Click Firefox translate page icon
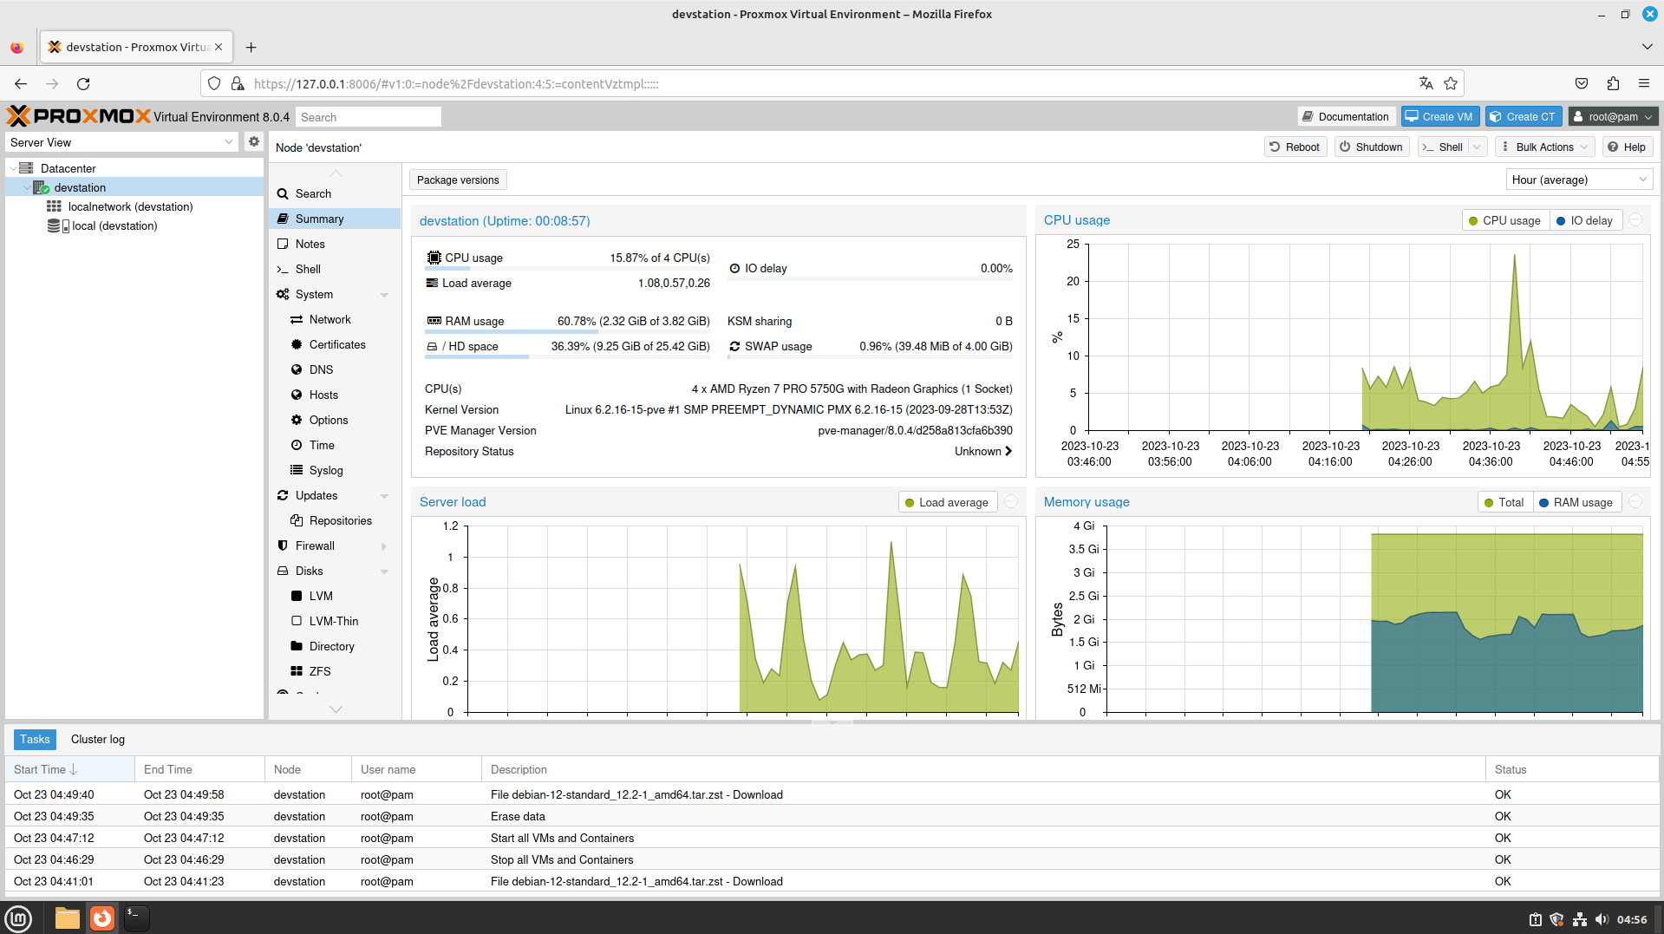1664x934 pixels. (x=1426, y=83)
